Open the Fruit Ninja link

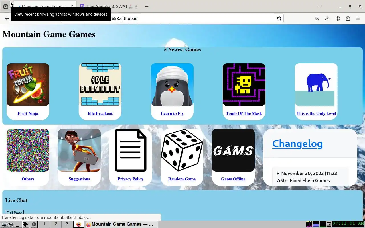[x=28, y=113]
